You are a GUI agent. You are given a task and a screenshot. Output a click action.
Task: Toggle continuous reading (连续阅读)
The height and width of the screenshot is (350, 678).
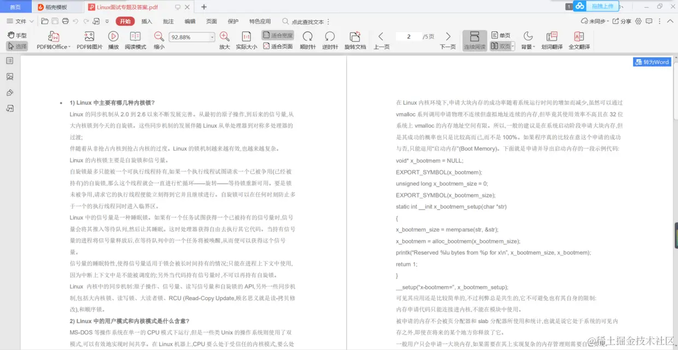coord(475,40)
